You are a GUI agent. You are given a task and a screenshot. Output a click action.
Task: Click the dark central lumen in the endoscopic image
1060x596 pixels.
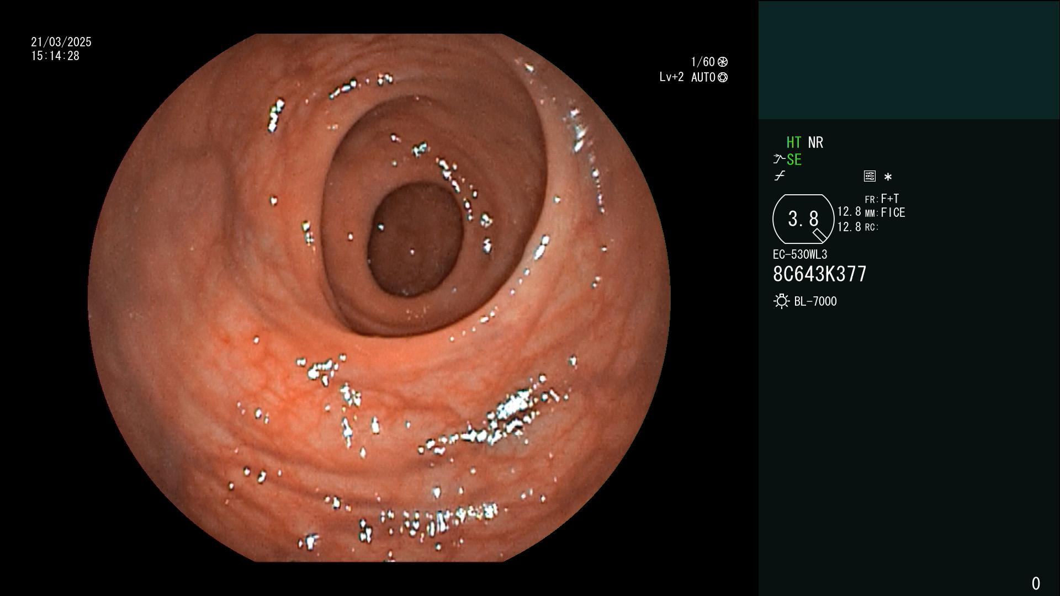click(x=415, y=240)
